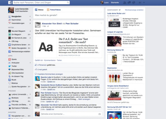
Task: Open messages icon in top bar
Action: pyautogui.click(x=129, y=2)
